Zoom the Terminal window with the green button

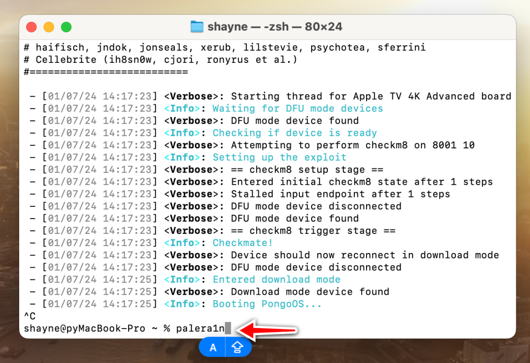66,27
